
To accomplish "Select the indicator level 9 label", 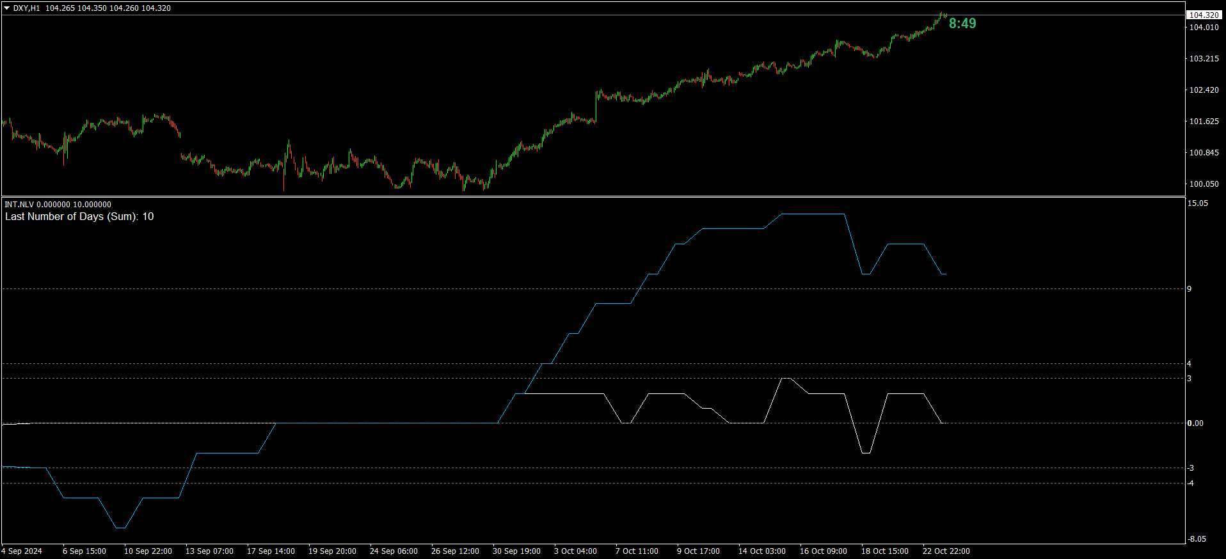I will [x=1190, y=289].
